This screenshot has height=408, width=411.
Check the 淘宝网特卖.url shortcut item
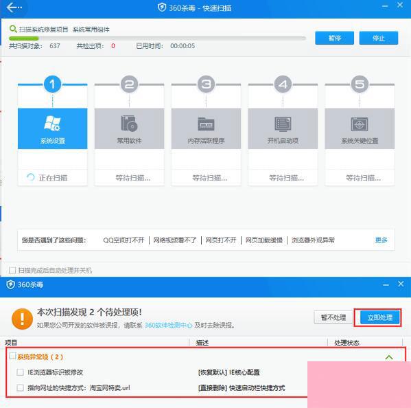(x=20, y=387)
